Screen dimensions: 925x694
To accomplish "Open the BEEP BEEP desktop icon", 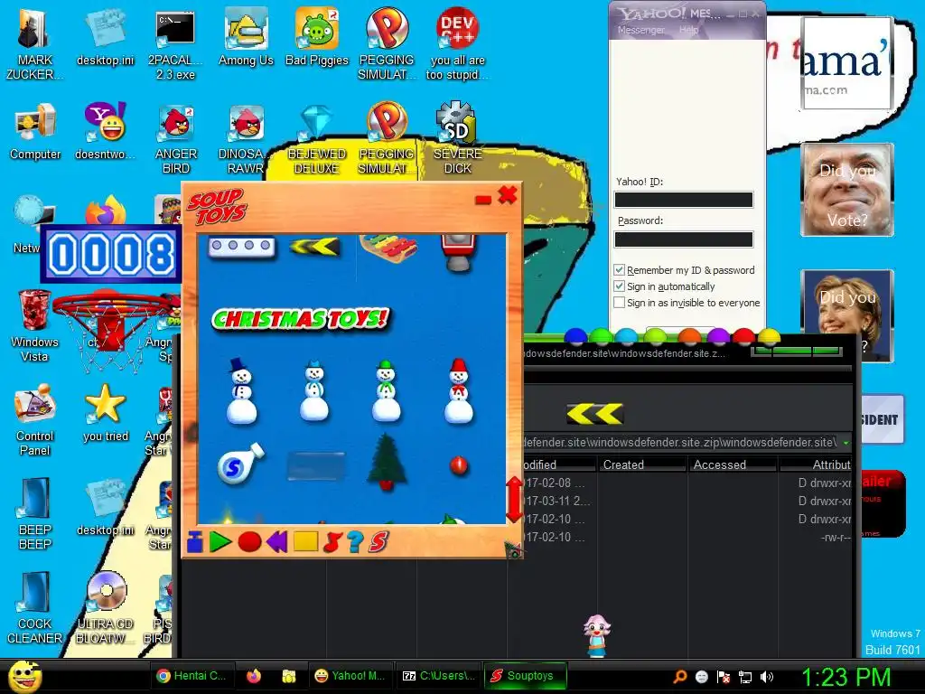I will point(34,514).
